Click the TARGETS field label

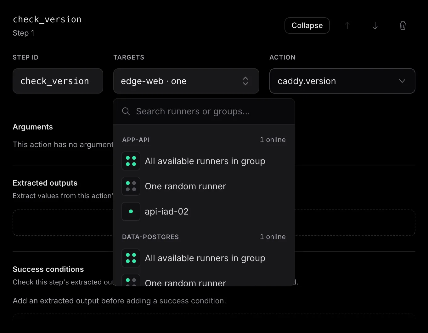(x=129, y=57)
